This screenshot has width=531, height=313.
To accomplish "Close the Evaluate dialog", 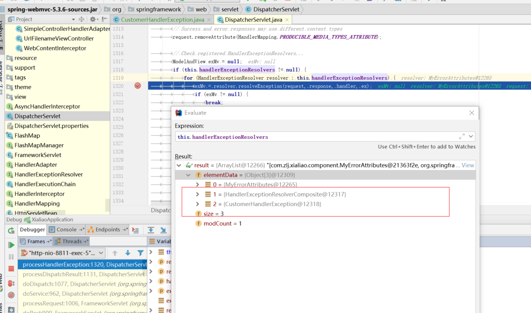I will pyautogui.click(x=472, y=113).
